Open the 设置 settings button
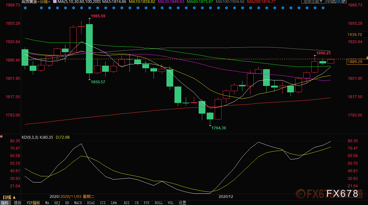This screenshot has height=205, width=368. (x=182, y=203)
